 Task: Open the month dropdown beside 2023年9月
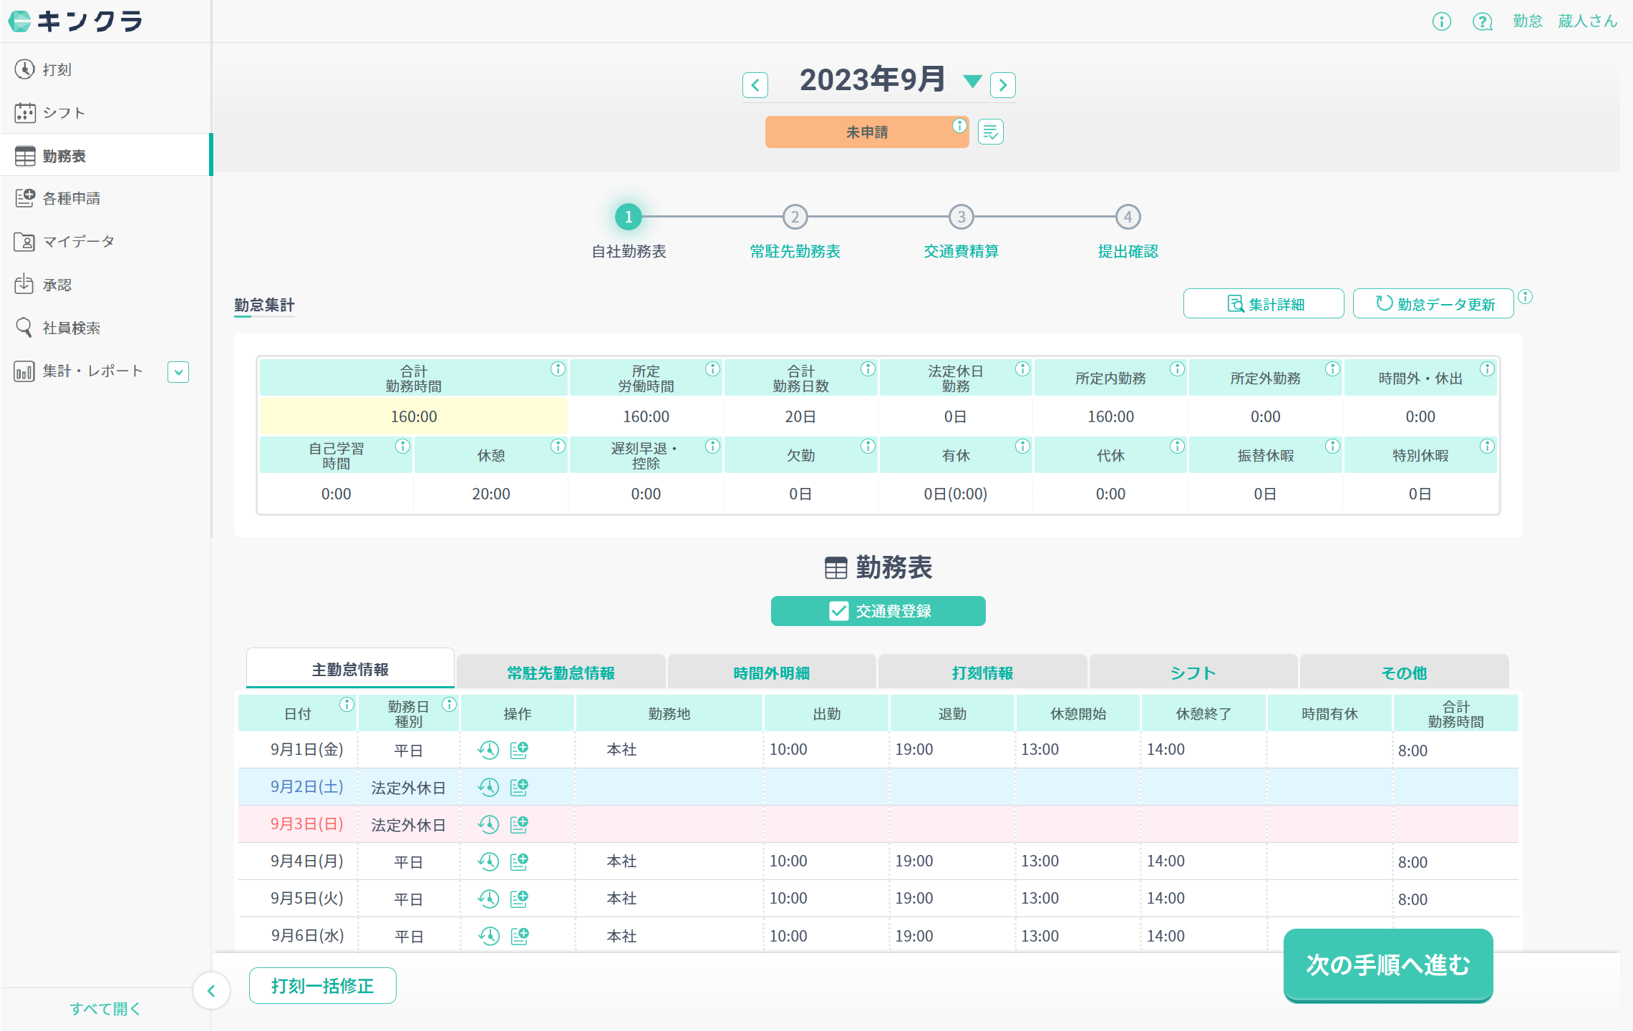pos(972,81)
